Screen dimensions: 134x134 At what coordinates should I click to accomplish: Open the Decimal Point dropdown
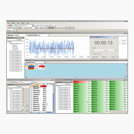click(x=45, y=62)
